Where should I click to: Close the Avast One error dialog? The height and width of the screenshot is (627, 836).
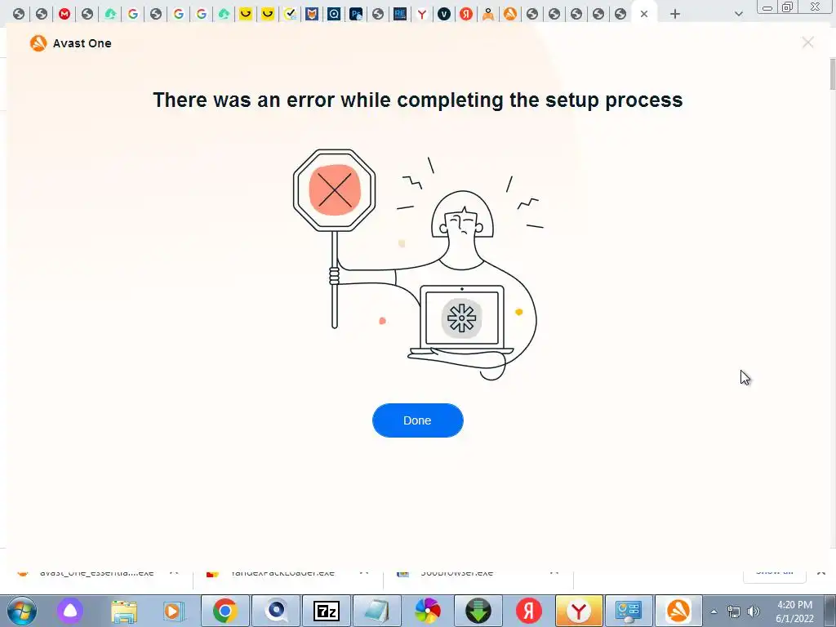[x=807, y=42]
